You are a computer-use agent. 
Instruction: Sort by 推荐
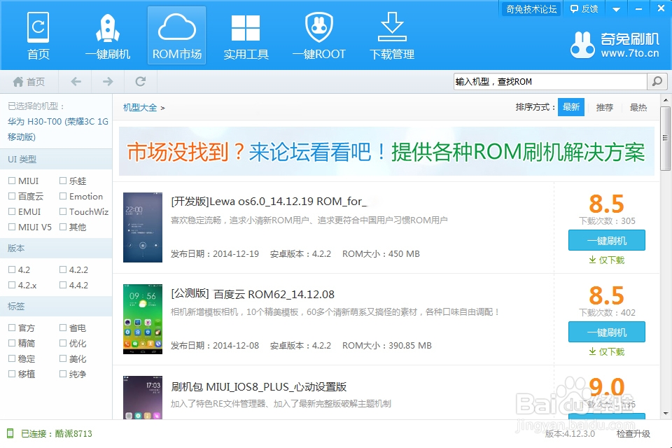click(x=605, y=108)
